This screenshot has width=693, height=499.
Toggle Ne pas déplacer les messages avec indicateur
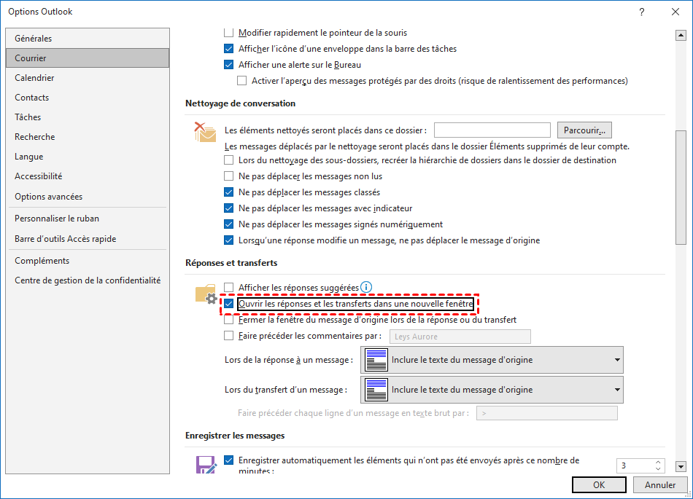click(228, 208)
